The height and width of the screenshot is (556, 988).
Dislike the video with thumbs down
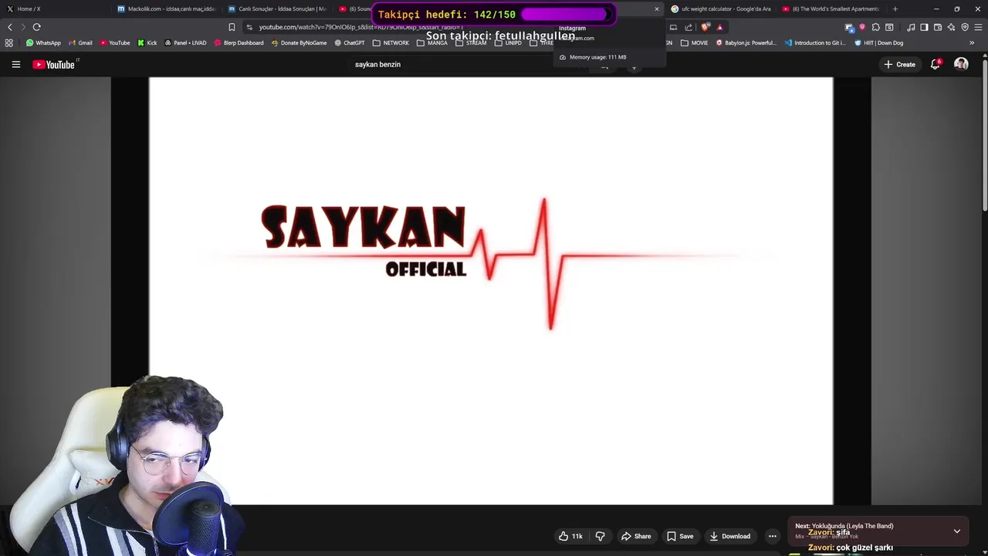click(x=600, y=536)
